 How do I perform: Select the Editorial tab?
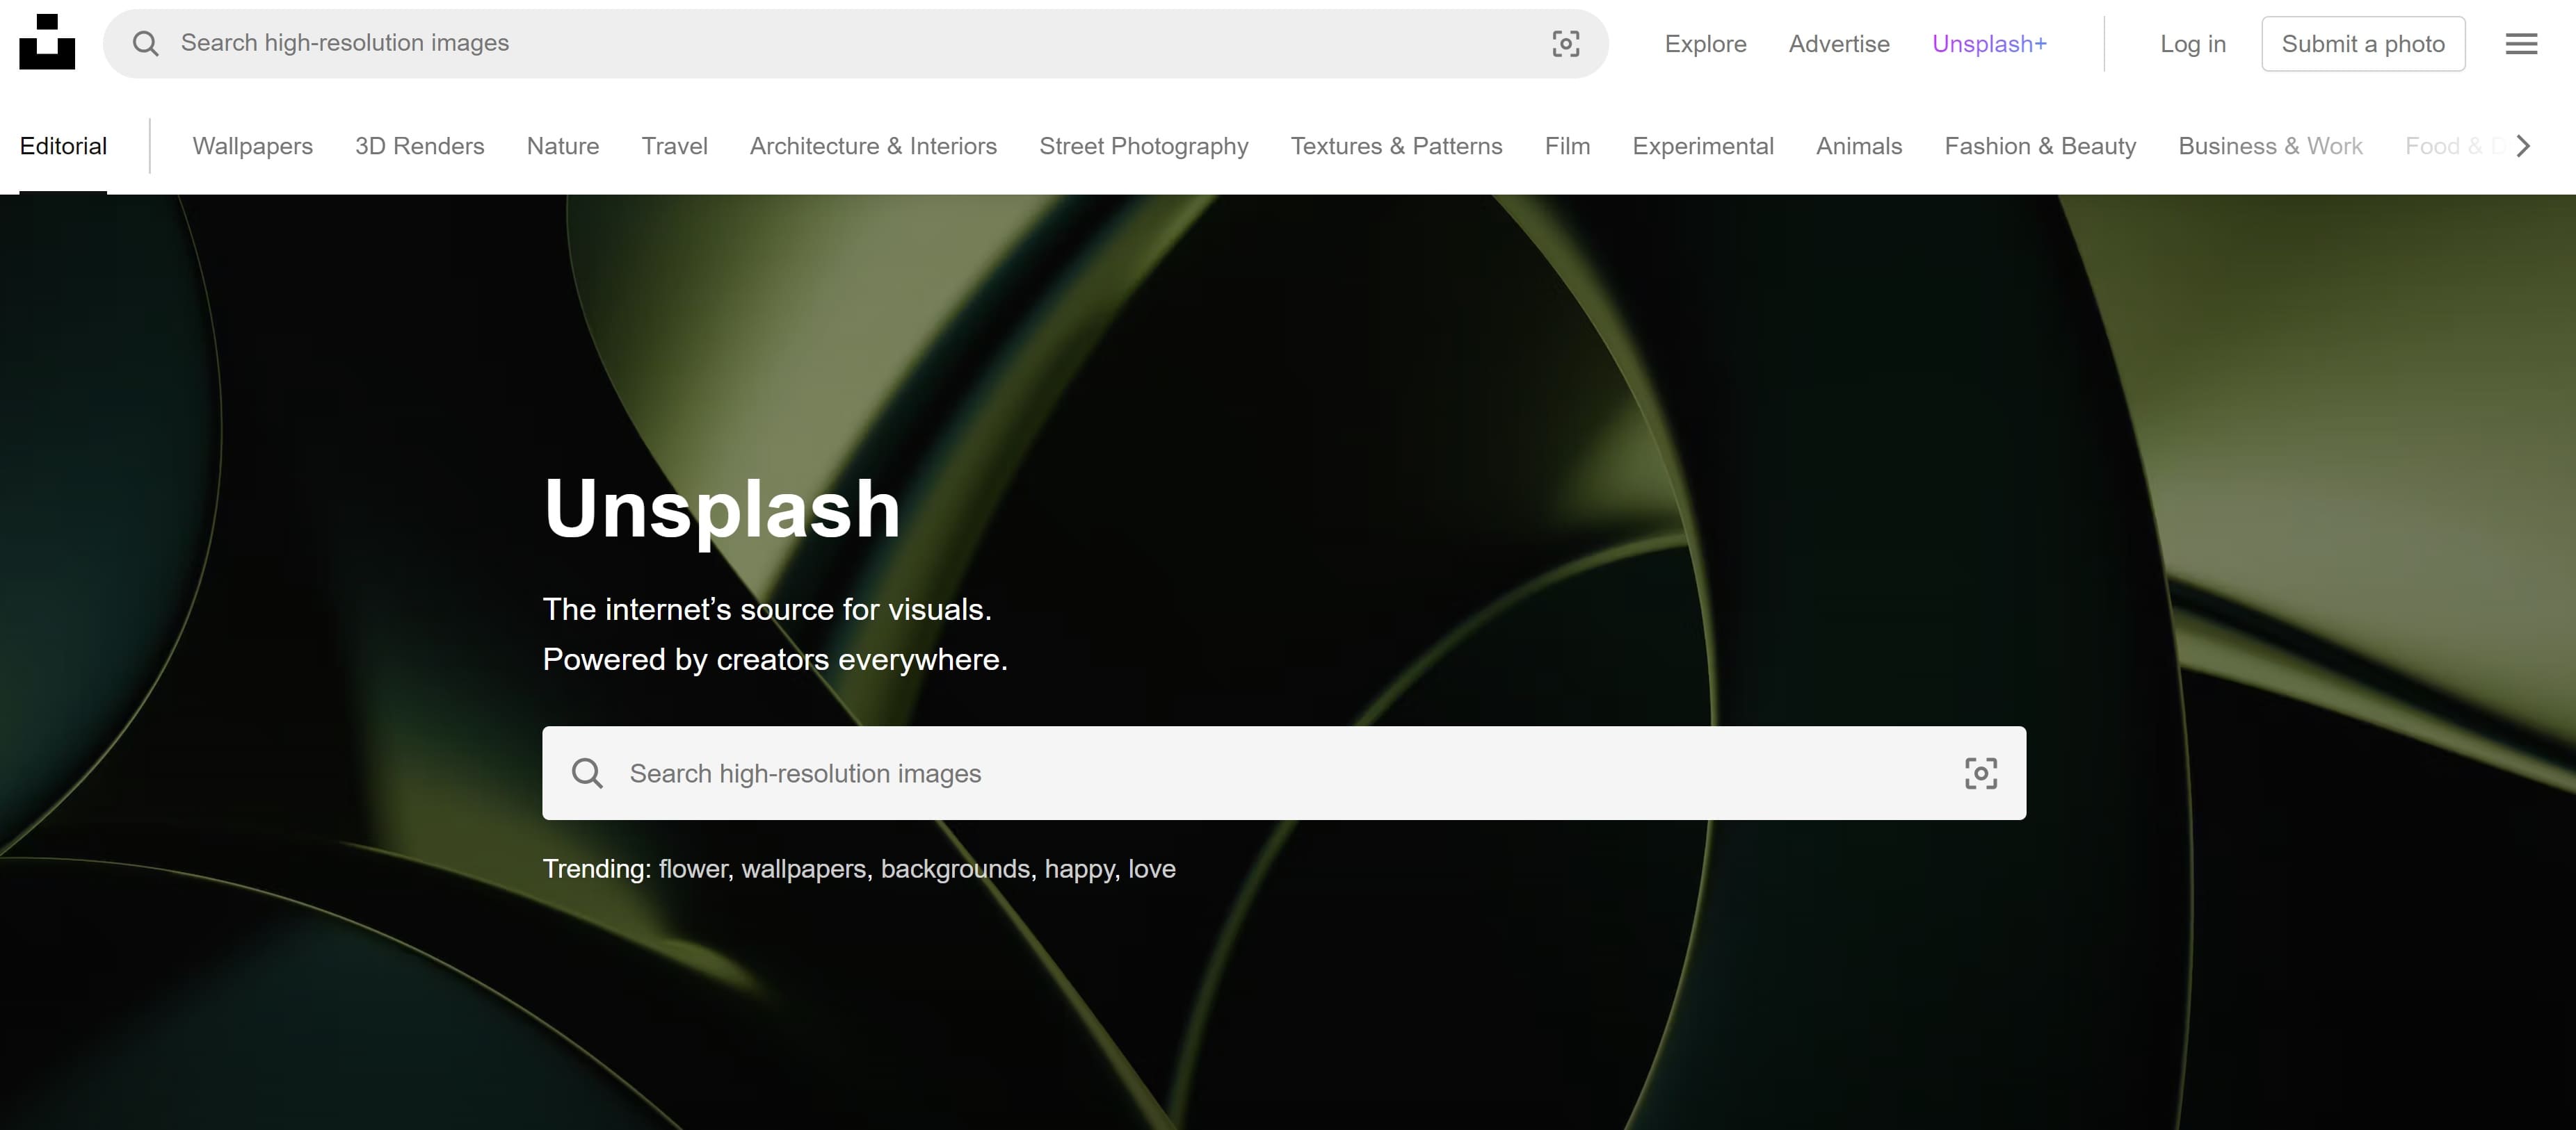pos(63,146)
